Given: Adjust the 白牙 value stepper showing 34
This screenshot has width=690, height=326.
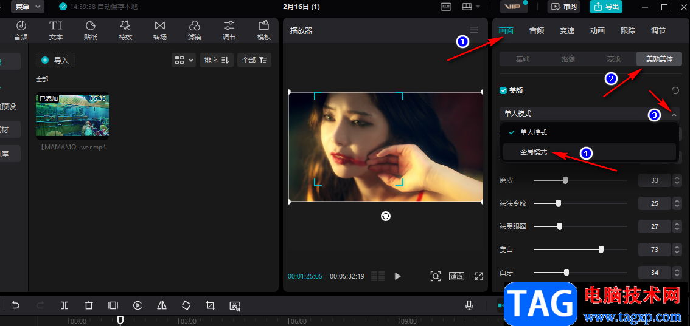Looking at the screenshot, I should pos(677,273).
